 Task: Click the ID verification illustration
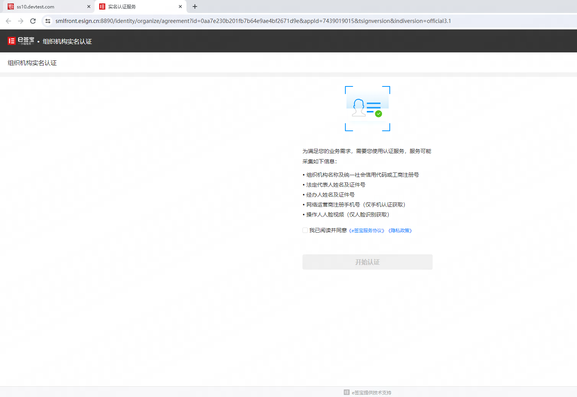coord(368,109)
